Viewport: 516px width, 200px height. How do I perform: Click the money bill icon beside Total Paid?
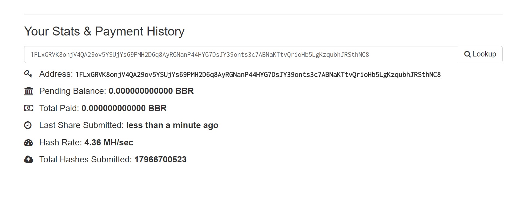click(28, 108)
